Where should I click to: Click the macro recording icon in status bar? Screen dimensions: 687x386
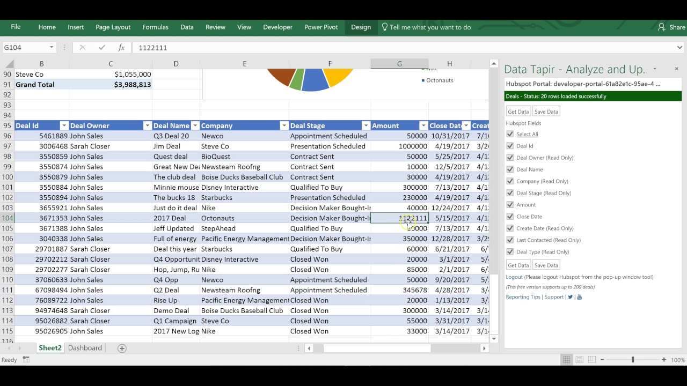point(26,360)
